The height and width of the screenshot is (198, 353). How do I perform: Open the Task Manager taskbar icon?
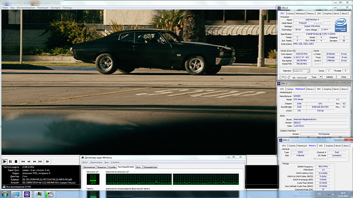pos(39,194)
